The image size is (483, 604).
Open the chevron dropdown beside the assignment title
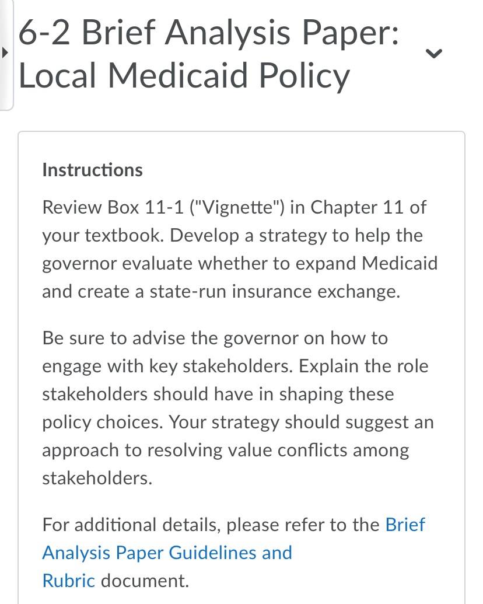click(434, 53)
